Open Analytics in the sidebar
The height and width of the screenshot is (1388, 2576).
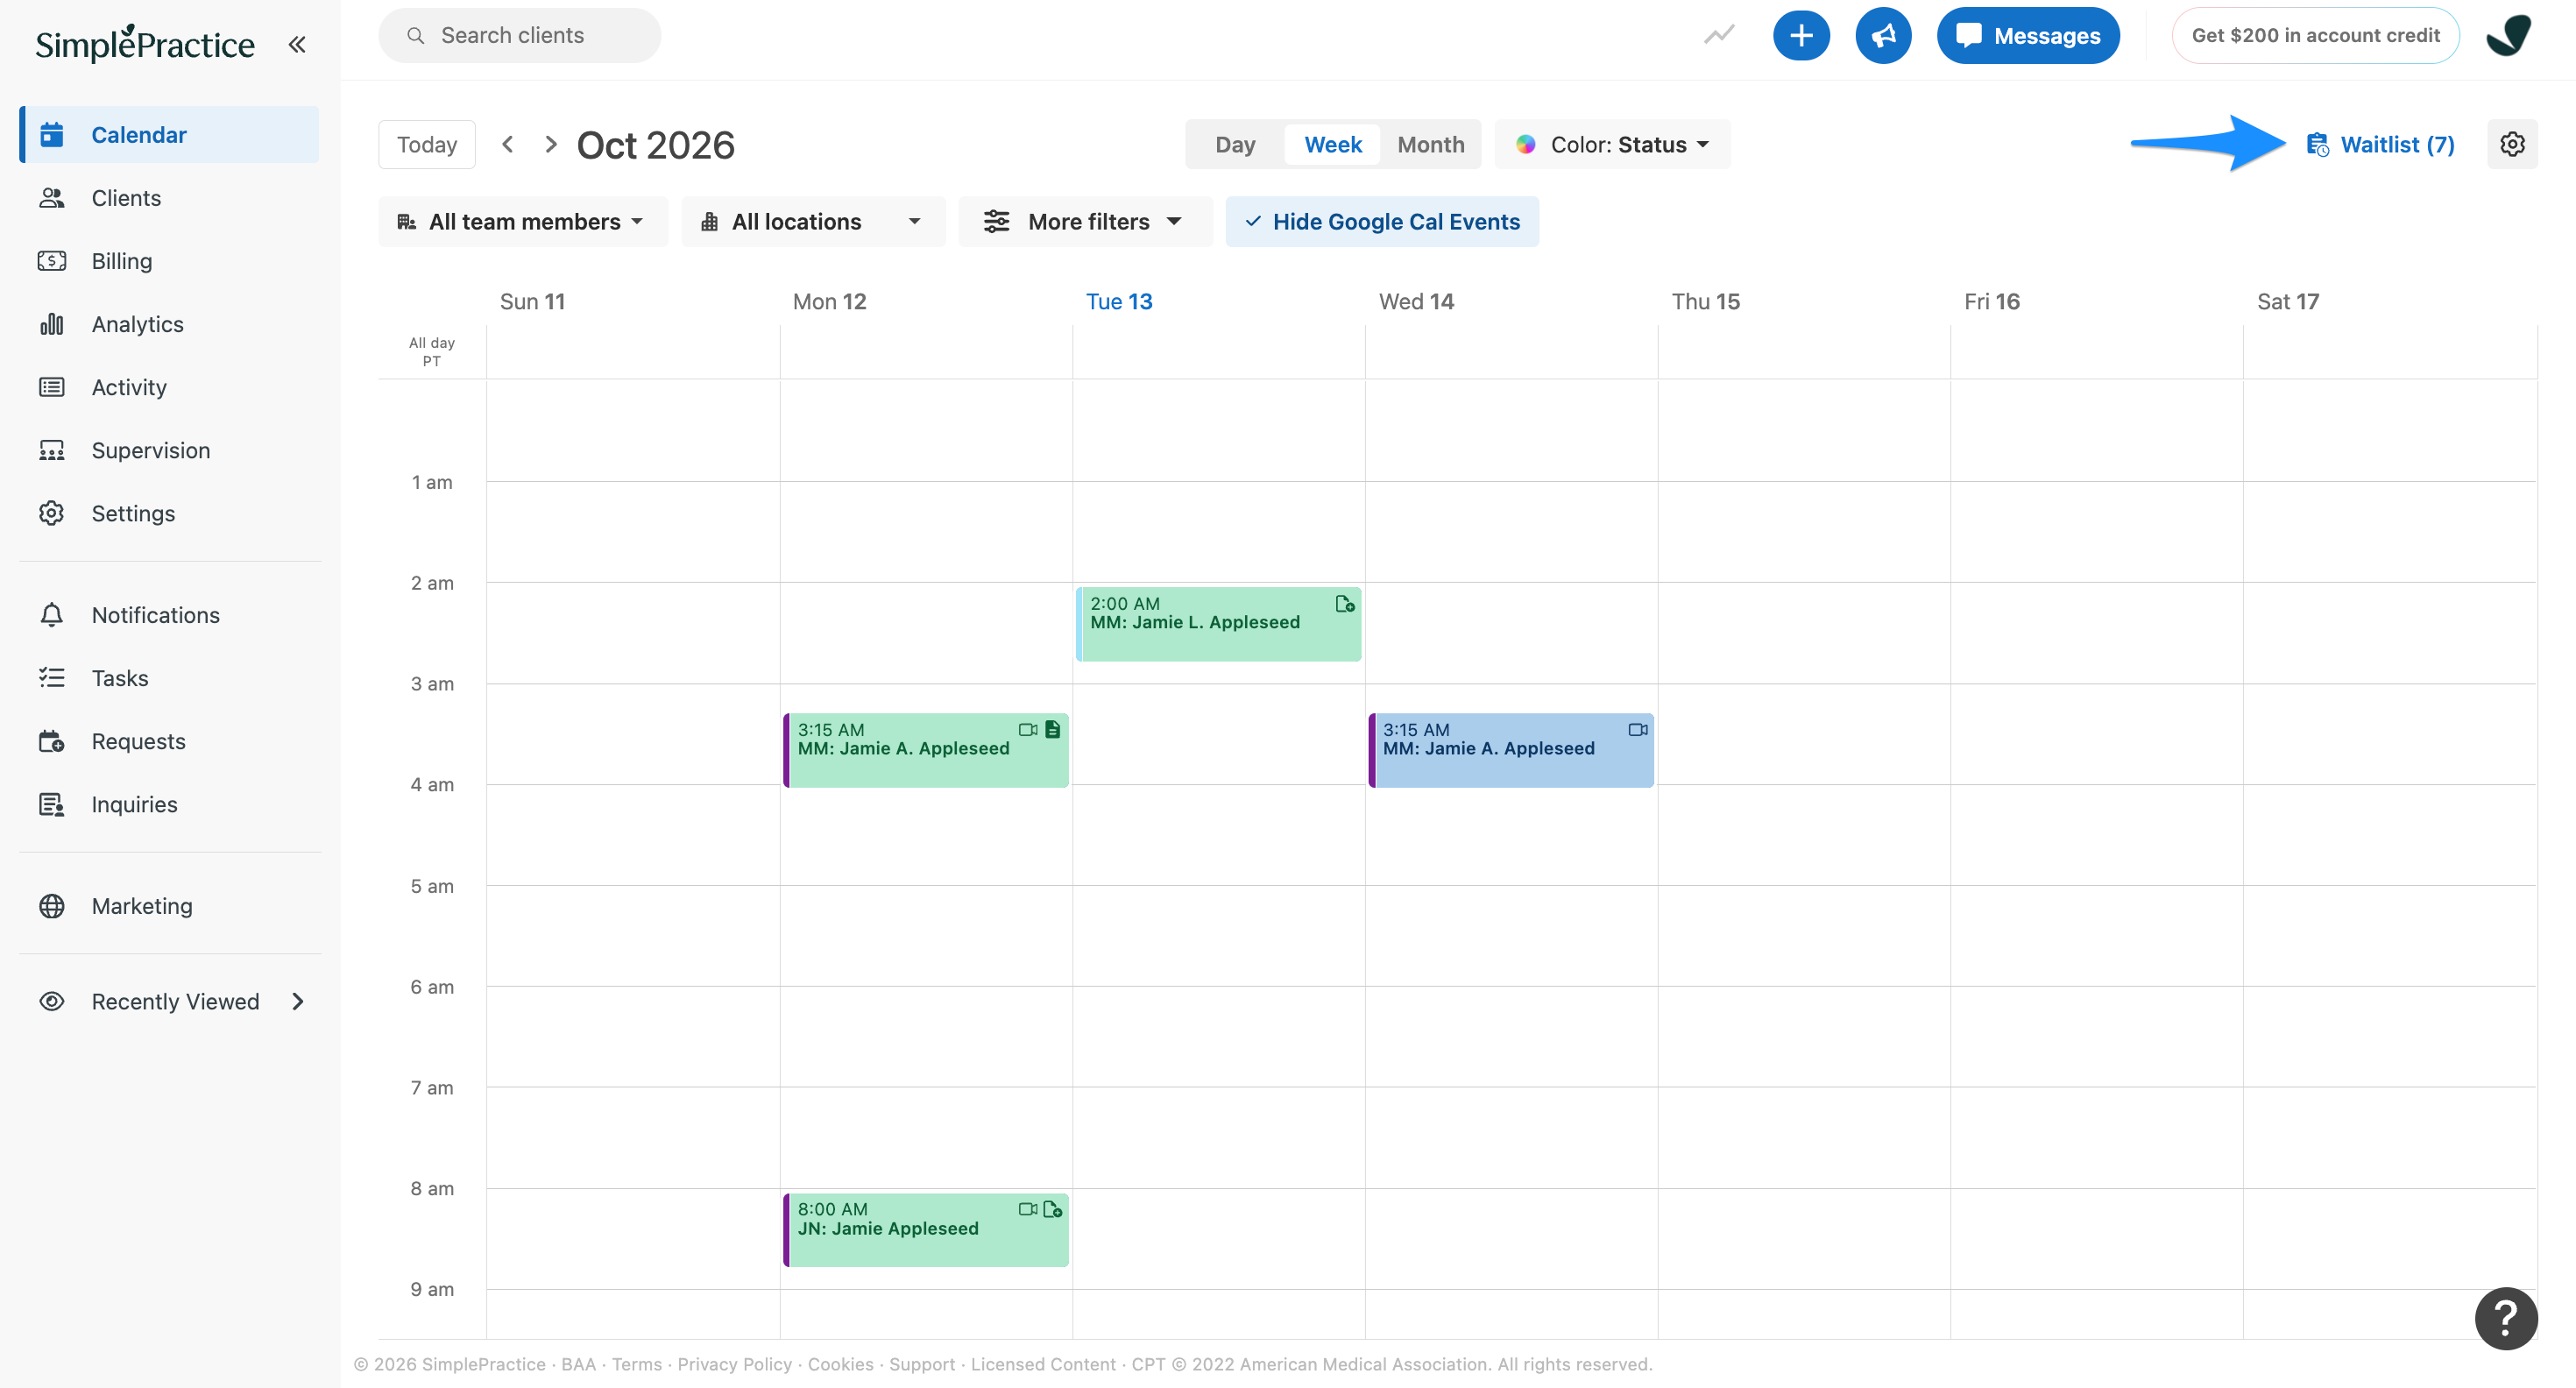[x=170, y=324]
